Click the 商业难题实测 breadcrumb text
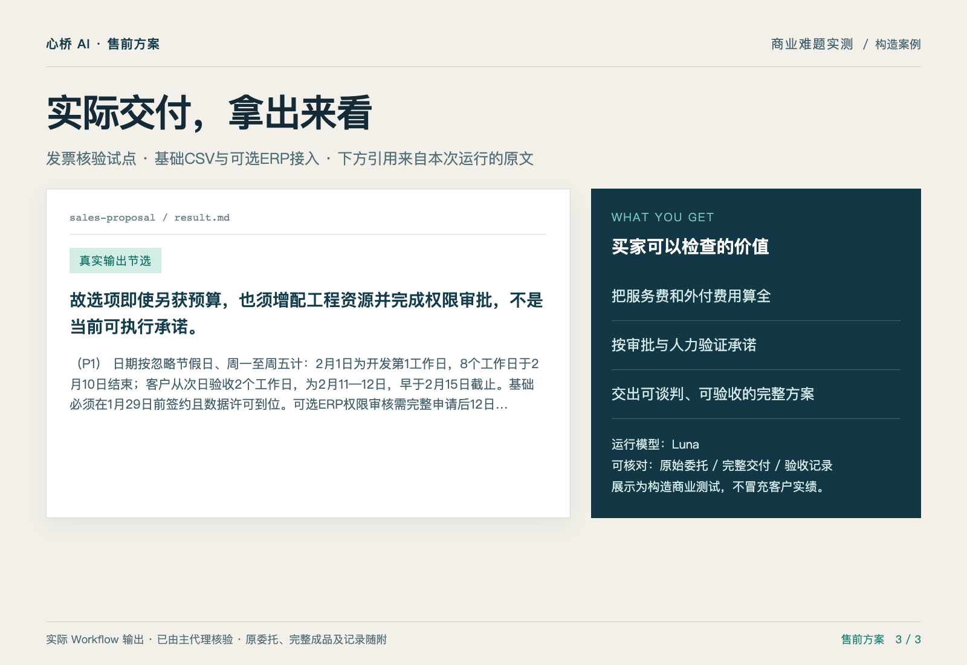This screenshot has width=967, height=665. [x=812, y=44]
